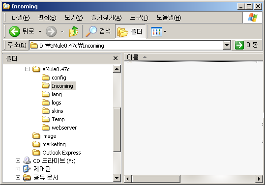265x185 pixels.
Task: Click the title bar folder icon
Action: [x=6, y=6]
